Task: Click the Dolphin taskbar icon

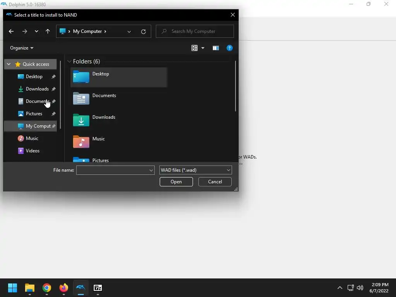Action: [x=81, y=288]
